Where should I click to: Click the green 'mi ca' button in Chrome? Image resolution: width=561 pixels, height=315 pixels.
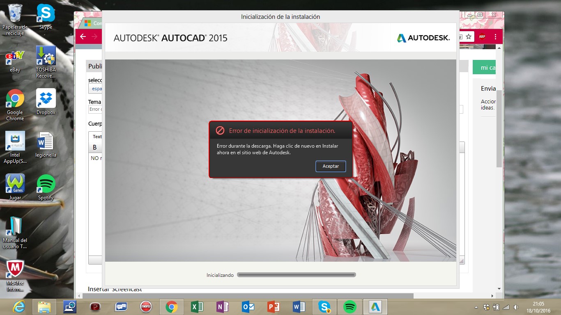pyautogui.click(x=485, y=67)
